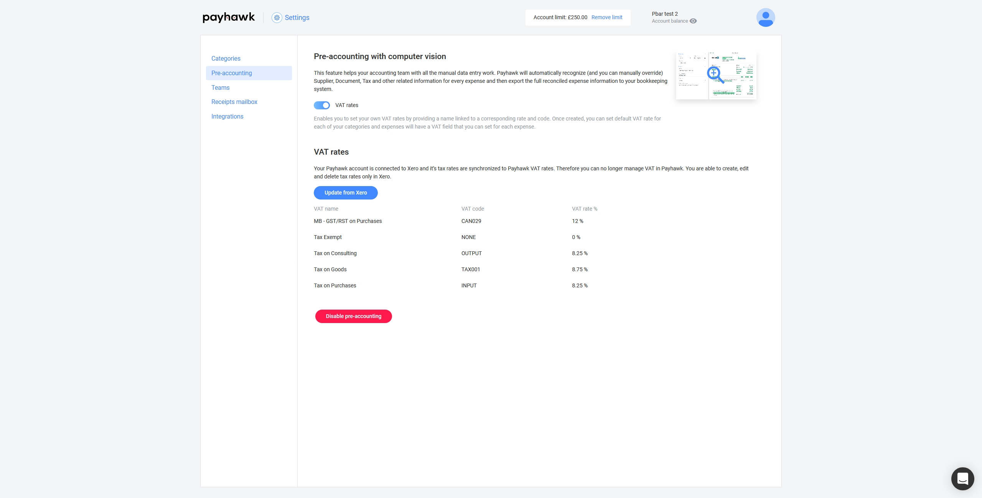Click Disable pre-accounting button
The height and width of the screenshot is (498, 982).
[353, 316]
